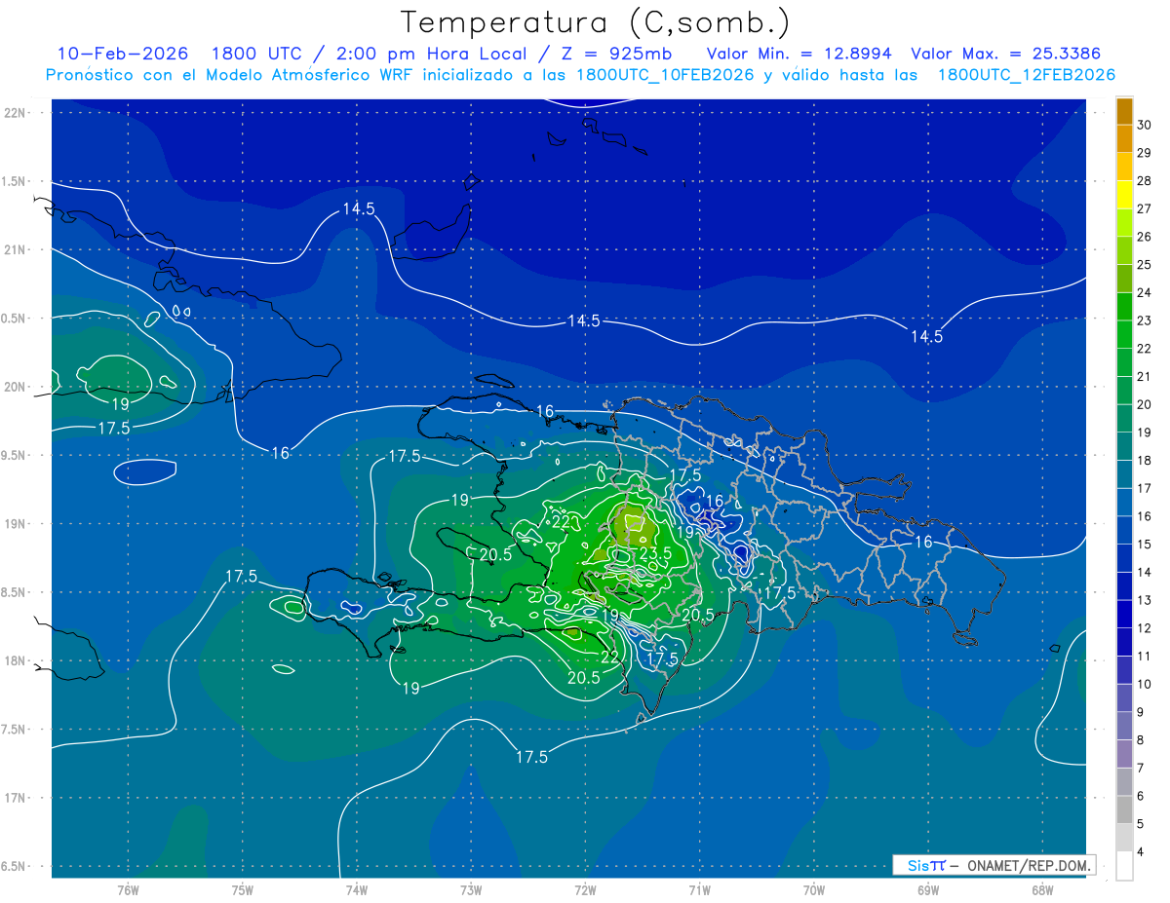The height and width of the screenshot is (903, 1170).
Task: Click longitude axis label '69W'
Action: click(927, 889)
